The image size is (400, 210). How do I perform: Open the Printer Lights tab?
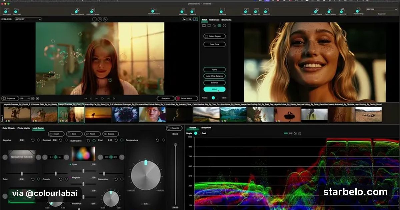click(24, 128)
